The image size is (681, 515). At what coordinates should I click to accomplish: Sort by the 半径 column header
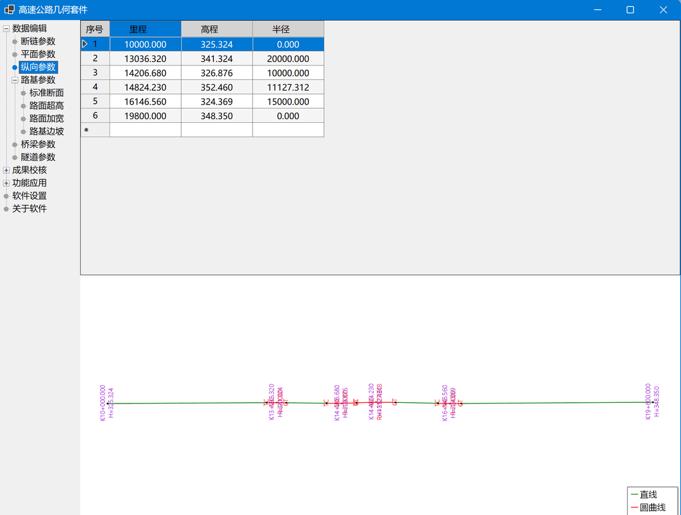click(x=289, y=29)
